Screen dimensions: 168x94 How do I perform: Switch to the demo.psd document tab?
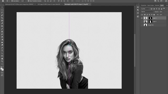(20, 4)
